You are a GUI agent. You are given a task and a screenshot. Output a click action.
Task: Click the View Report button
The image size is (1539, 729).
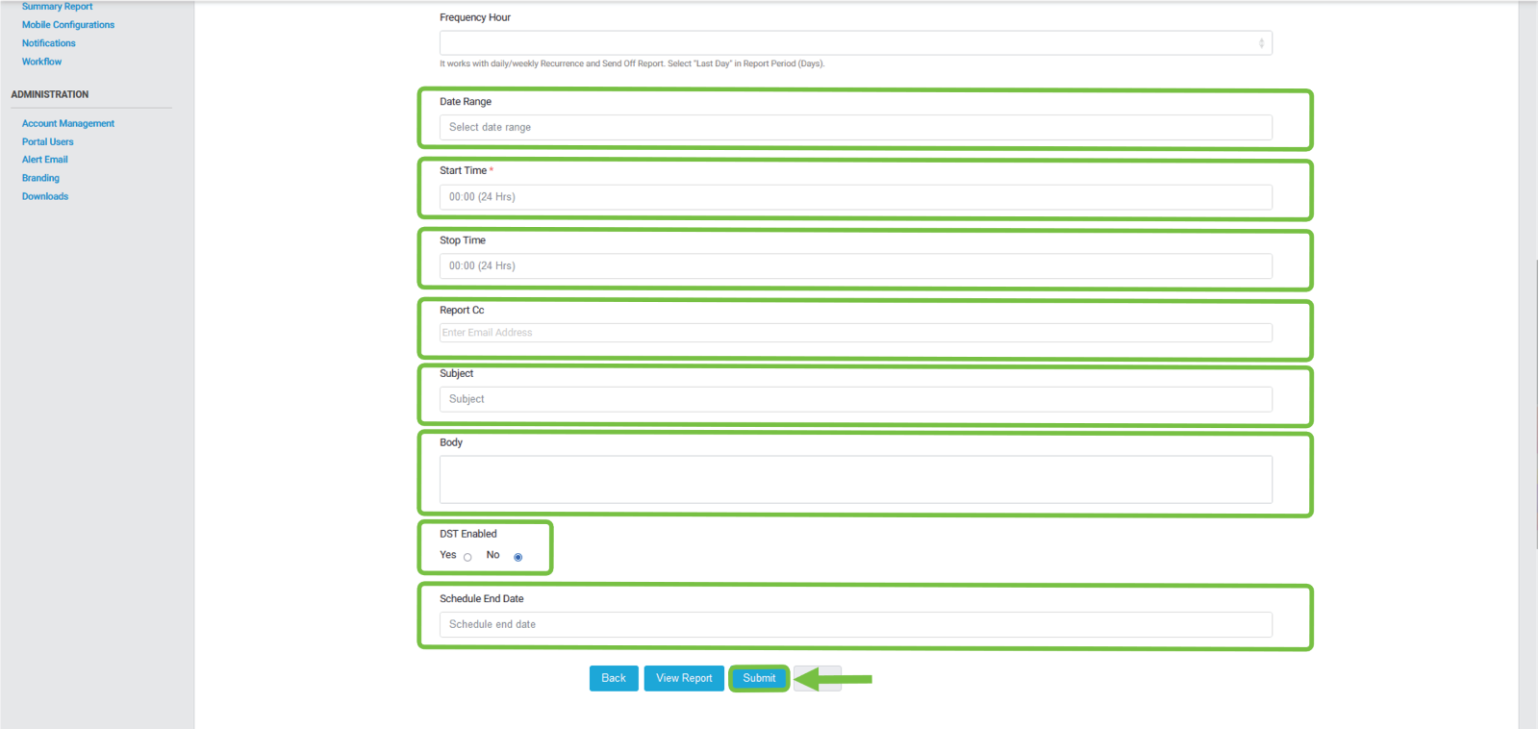pos(684,678)
